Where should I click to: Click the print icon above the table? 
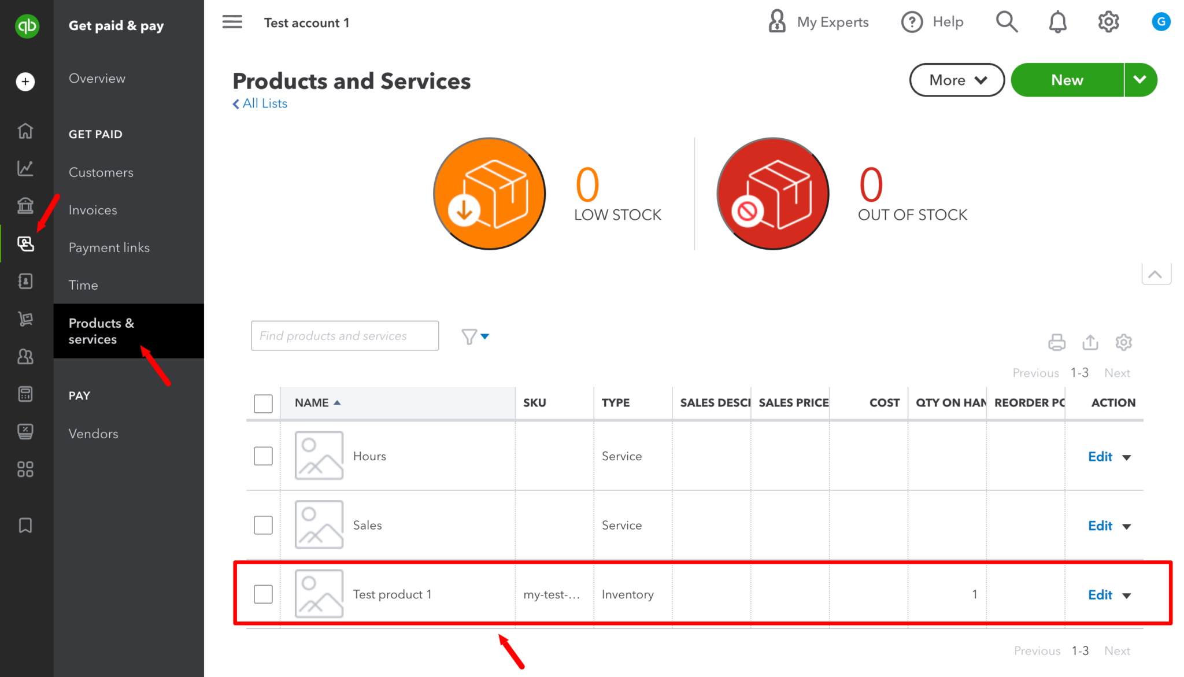click(x=1057, y=342)
